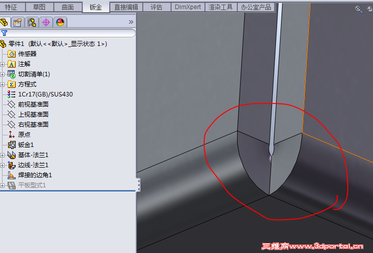The image size is (373, 253).
Task: Click the material icon beside 1Cr17(GB)/SUS430
Action: 12,94
